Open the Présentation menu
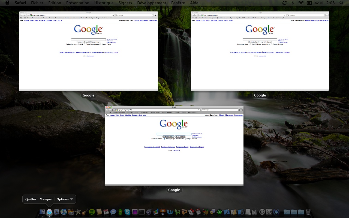The width and height of the screenshot is (349, 218). 78,3
